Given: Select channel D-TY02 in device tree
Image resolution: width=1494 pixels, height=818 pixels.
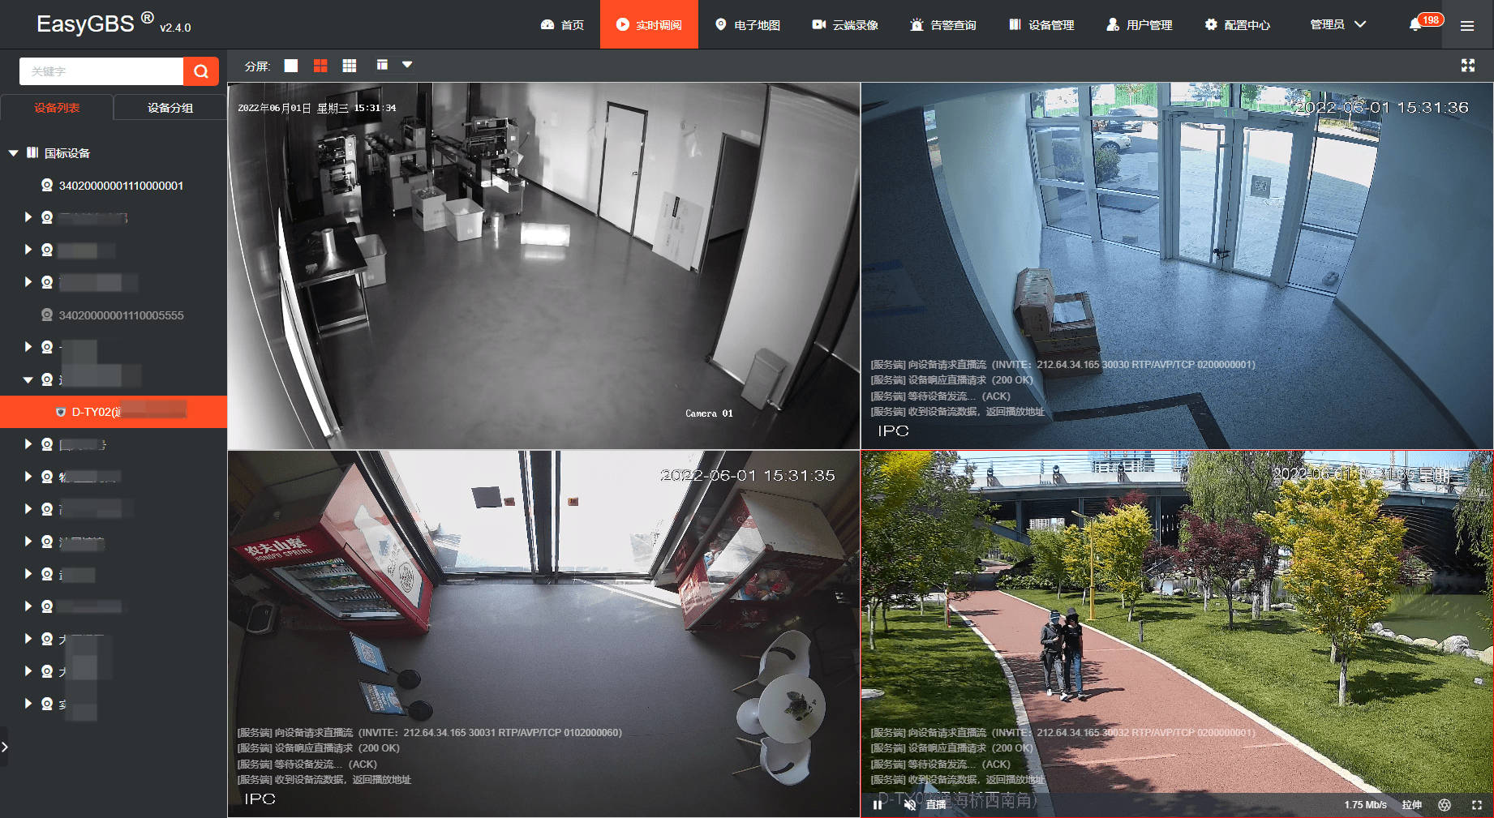Looking at the screenshot, I should pos(114,412).
